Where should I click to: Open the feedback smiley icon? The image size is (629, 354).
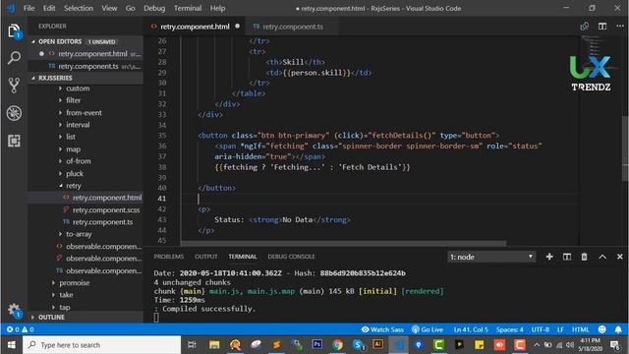(601, 329)
